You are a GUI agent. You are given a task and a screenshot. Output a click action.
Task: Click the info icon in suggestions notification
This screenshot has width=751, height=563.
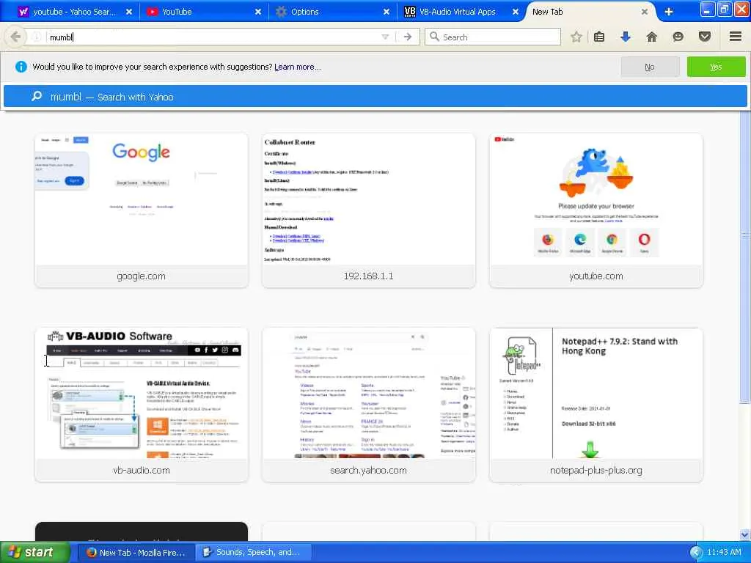click(21, 67)
